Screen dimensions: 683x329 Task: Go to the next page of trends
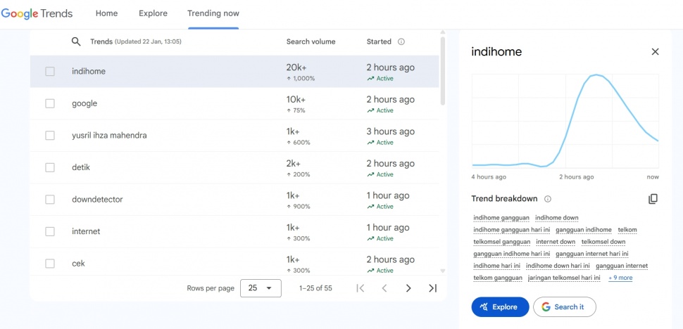[x=408, y=288]
